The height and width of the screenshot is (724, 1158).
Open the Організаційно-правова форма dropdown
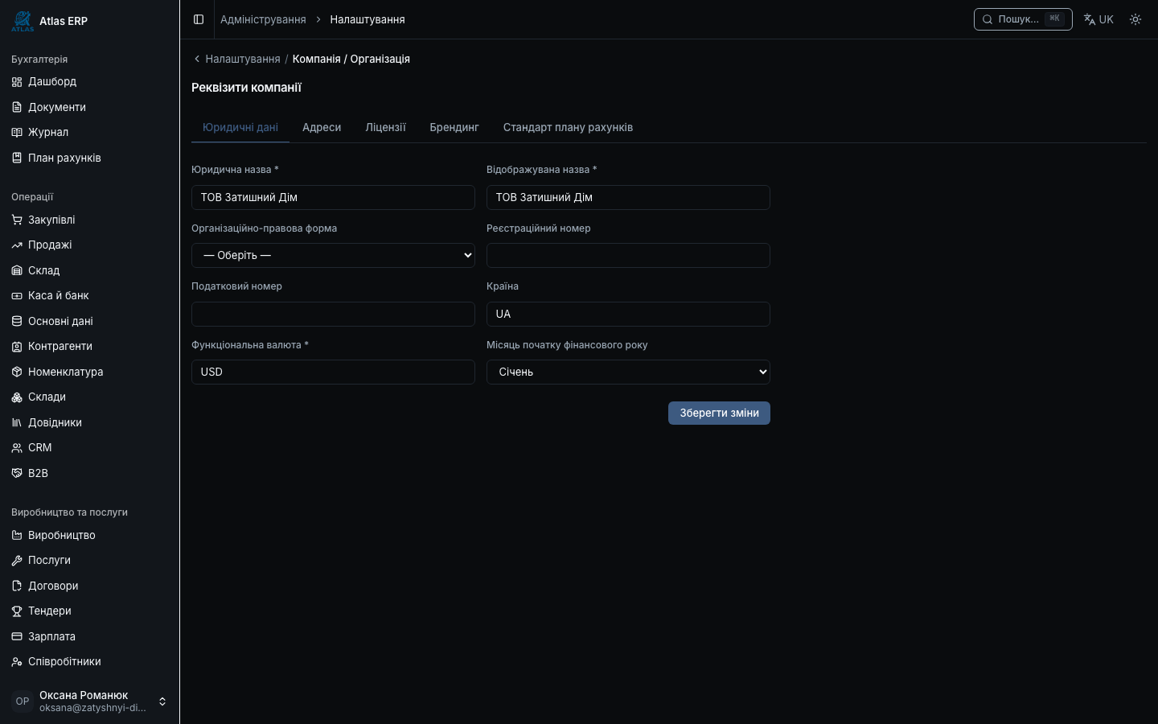pos(333,255)
